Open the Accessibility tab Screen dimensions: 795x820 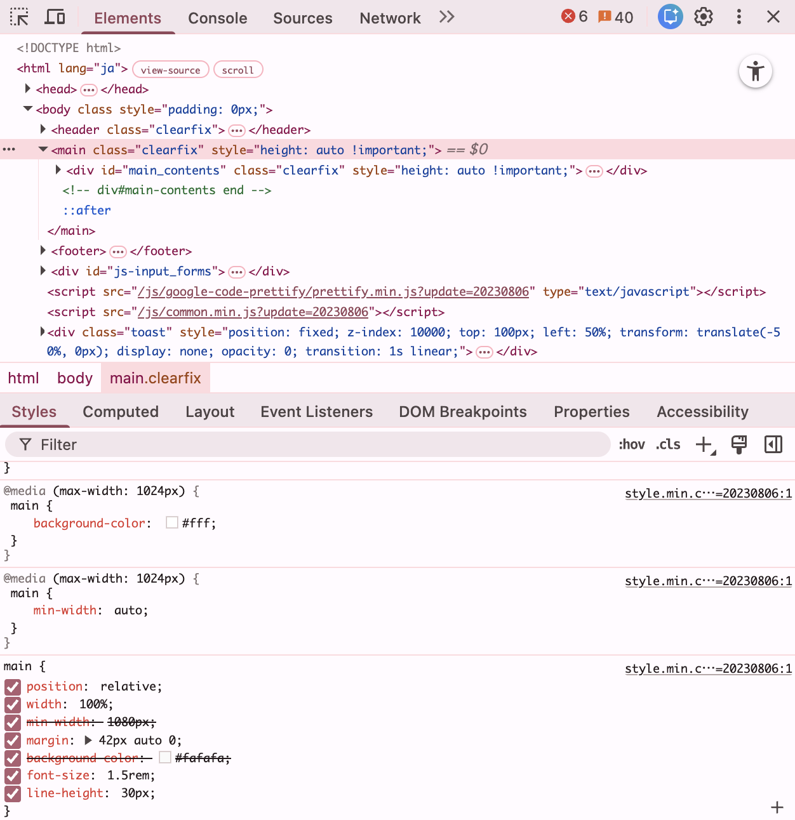[x=703, y=412]
